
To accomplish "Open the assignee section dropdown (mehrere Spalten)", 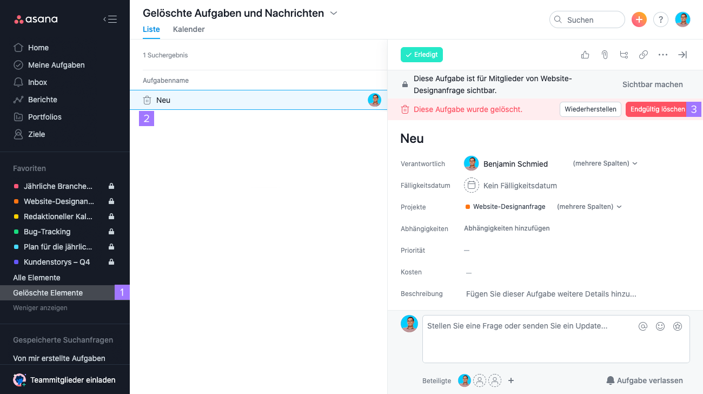I will [x=605, y=163].
